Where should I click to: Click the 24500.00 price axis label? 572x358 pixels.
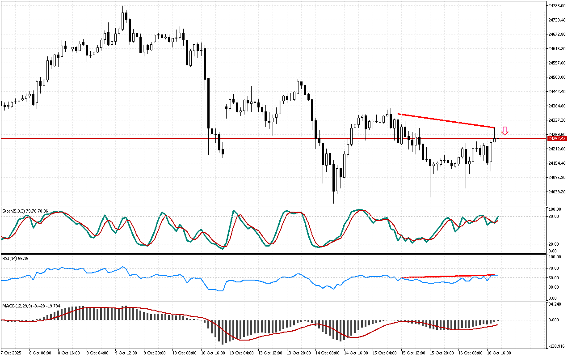557,77
